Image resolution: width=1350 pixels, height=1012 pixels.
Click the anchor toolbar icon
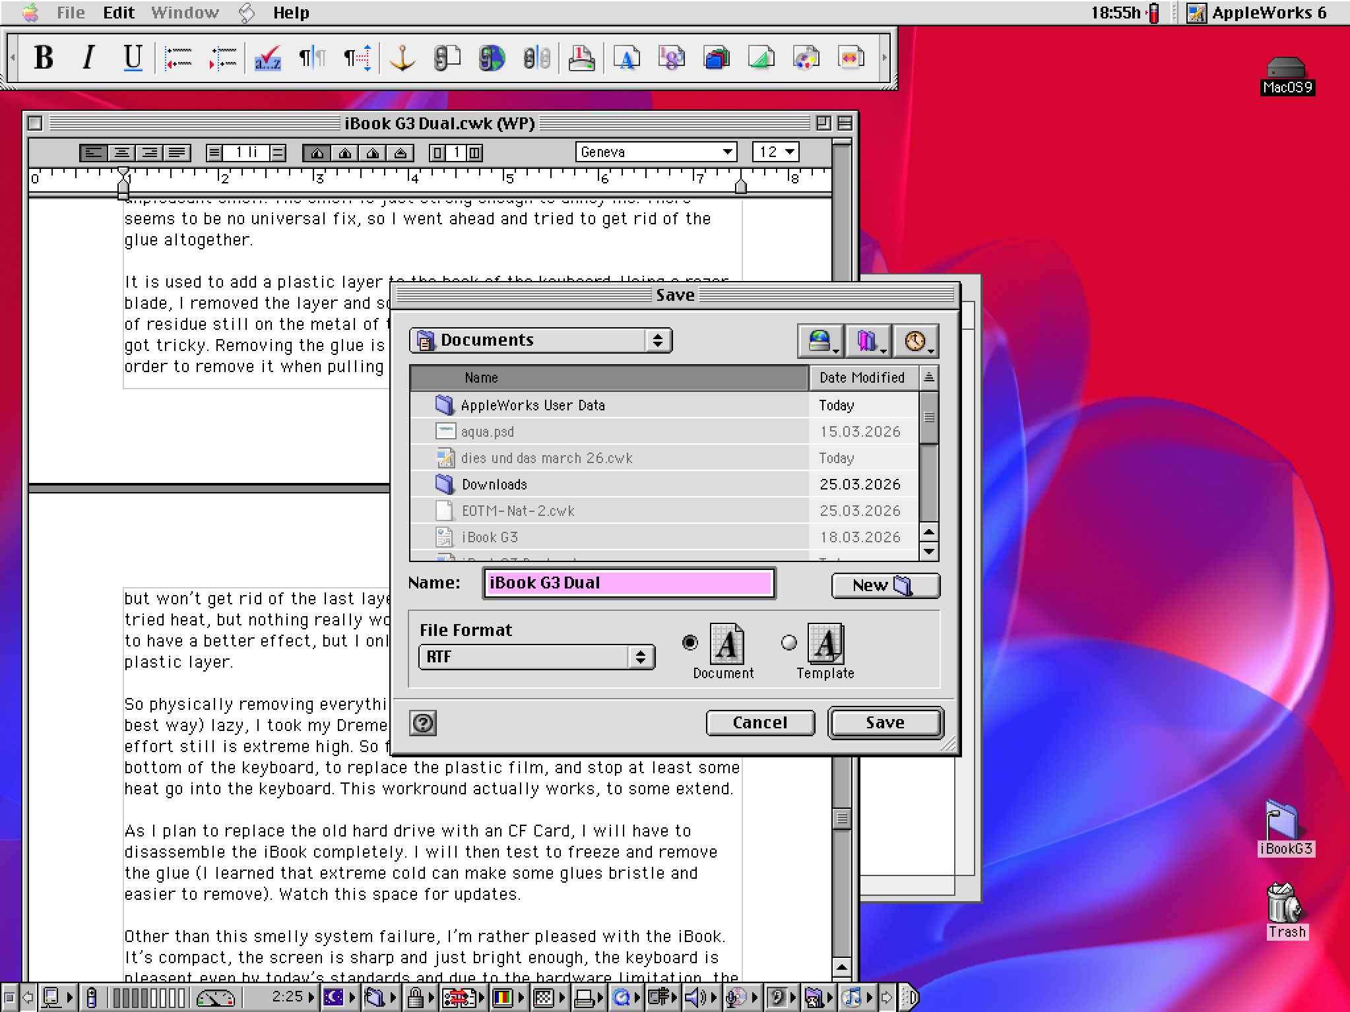tap(402, 58)
